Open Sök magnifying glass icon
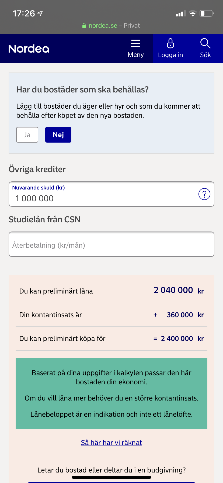The height and width of the screenshot is (483, 223). (205, 43)
